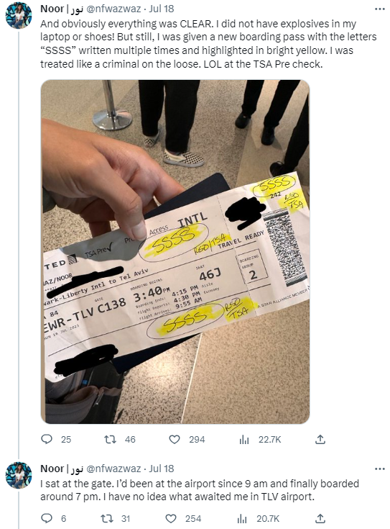Image resolution: width=390 pixels, height=529 pixels.
Task: Open Jul 18 timestamp on second tweet
Action: pyautogui.click(x=162, y=469)
